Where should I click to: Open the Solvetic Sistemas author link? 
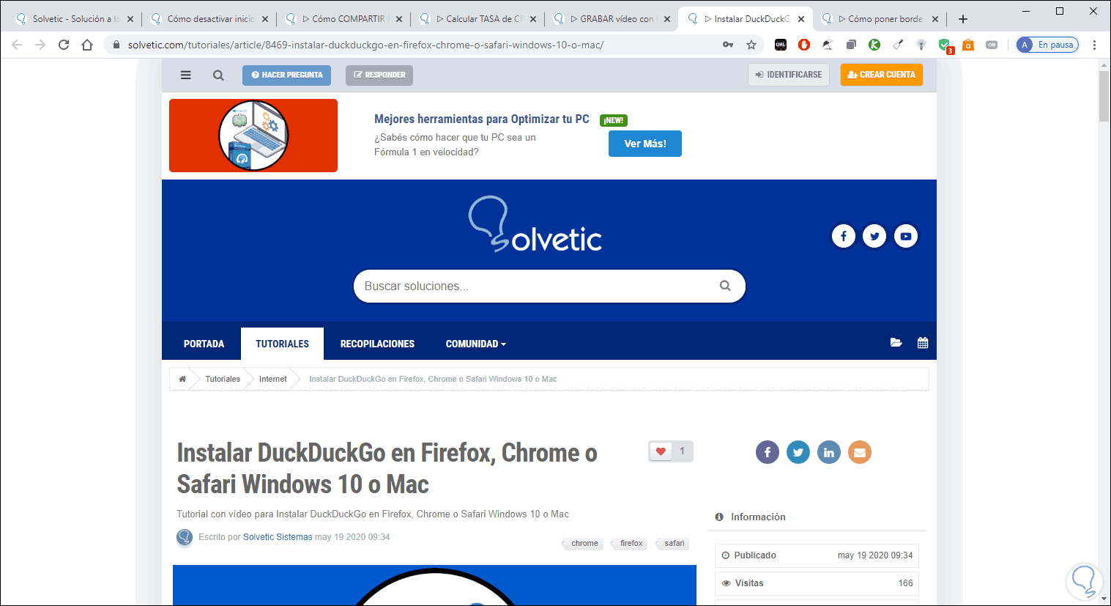click(278, 537)
